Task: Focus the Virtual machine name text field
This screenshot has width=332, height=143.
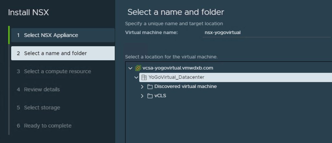Action: pos(266,33)
